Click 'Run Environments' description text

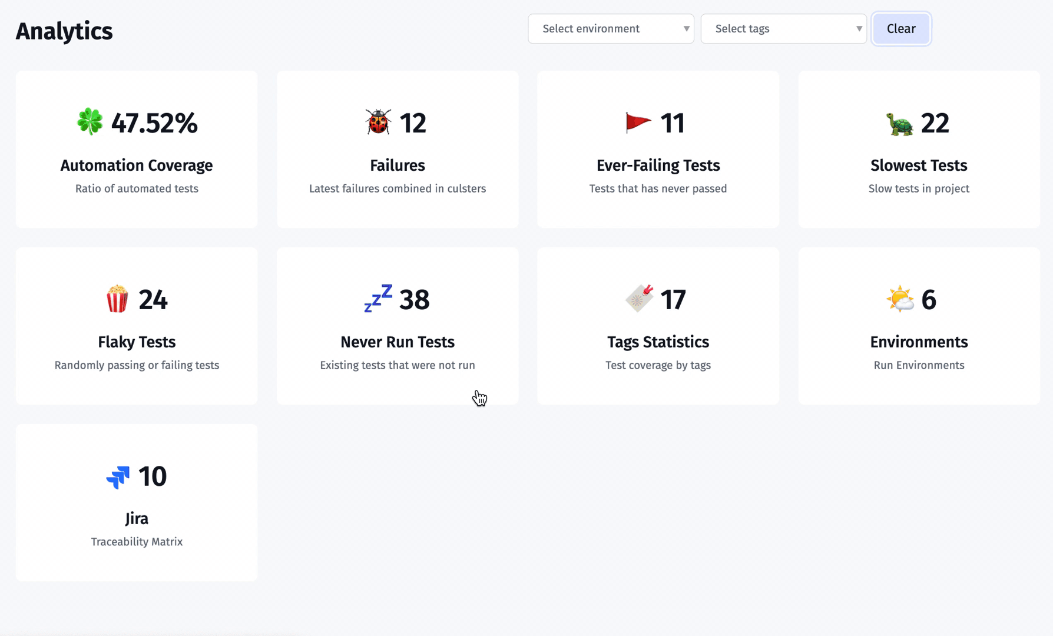pos(919,366)
